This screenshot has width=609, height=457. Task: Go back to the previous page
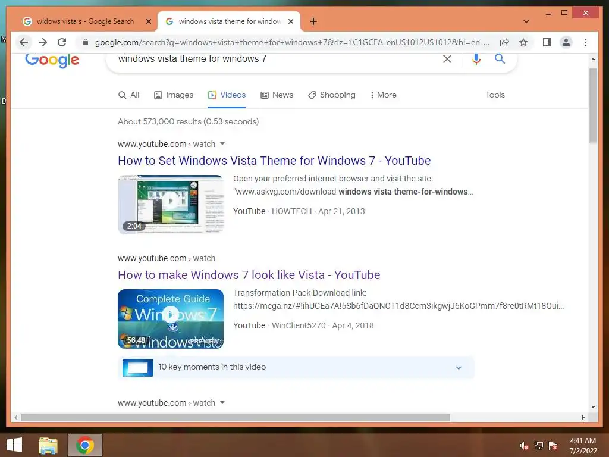(24, 42)
